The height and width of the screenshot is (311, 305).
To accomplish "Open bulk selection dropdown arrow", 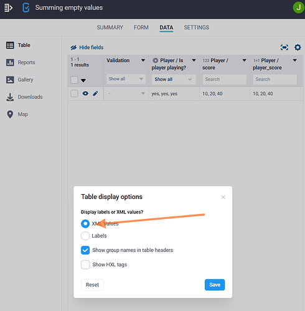I will [83, 80].
